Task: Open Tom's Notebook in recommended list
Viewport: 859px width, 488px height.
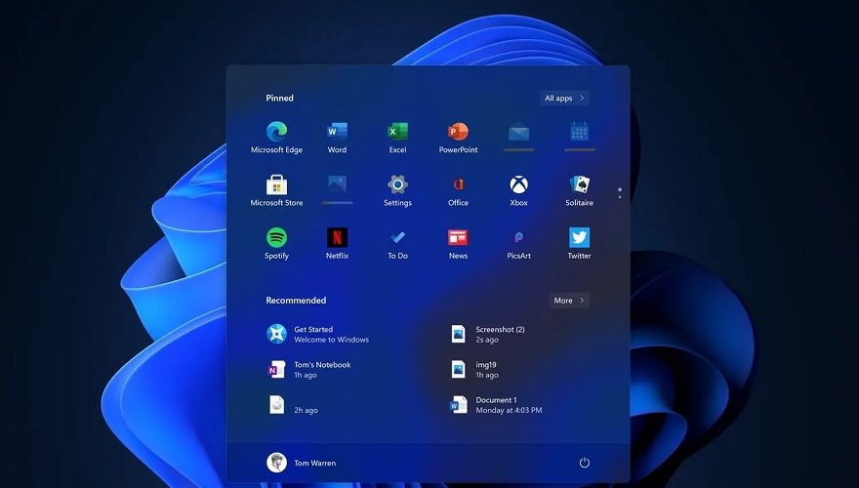Action: (x=321, y=369)
